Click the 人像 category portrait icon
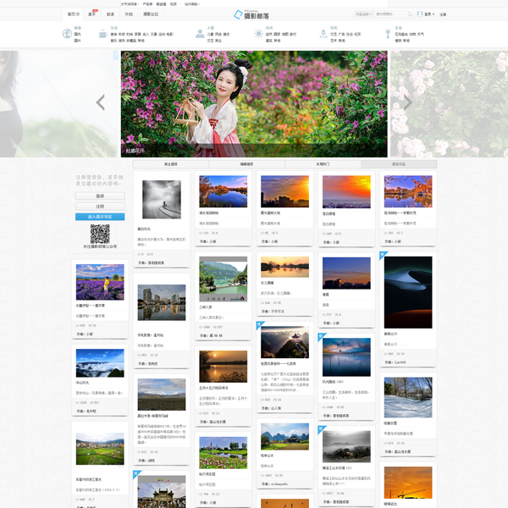508x508 pixels. 199,33
